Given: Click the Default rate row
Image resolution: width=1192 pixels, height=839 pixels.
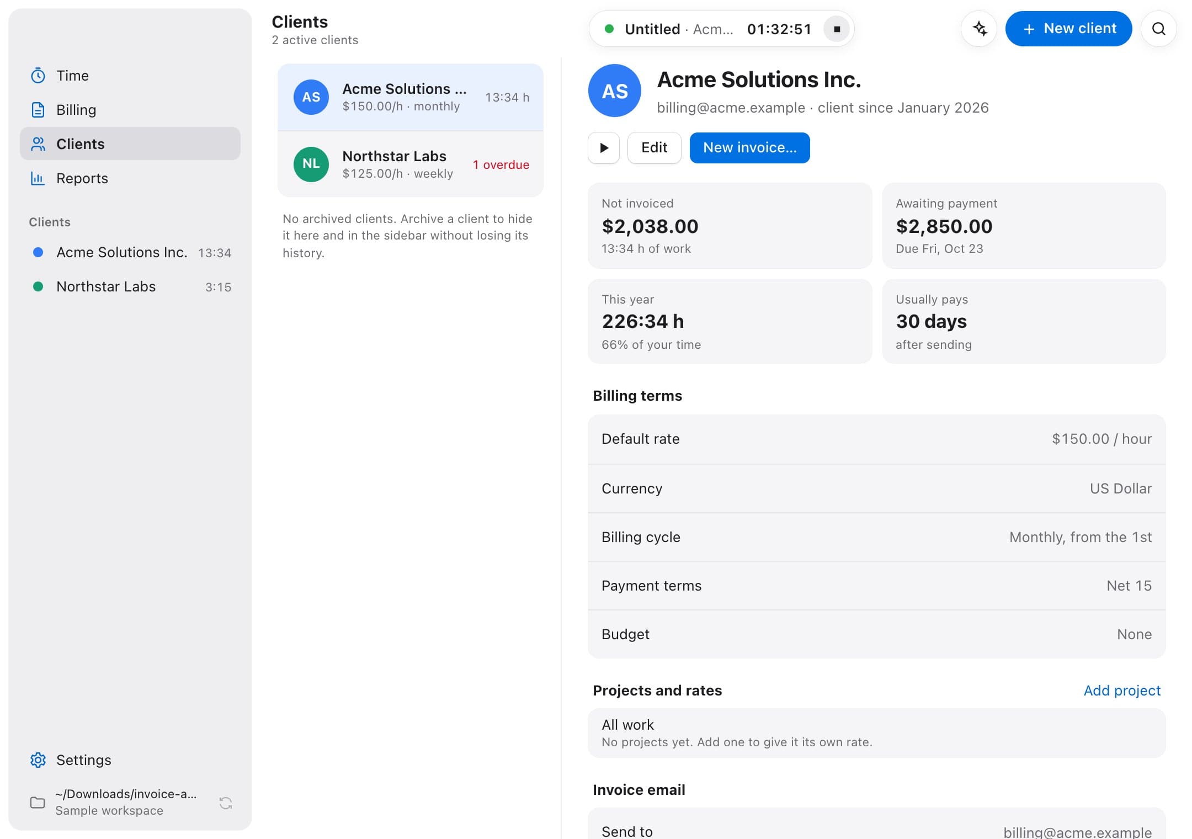Looking at the screenshot, I should [876, 439].
